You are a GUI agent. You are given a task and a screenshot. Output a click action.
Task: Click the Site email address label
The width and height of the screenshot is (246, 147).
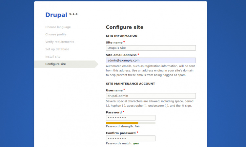coord(121,55)
